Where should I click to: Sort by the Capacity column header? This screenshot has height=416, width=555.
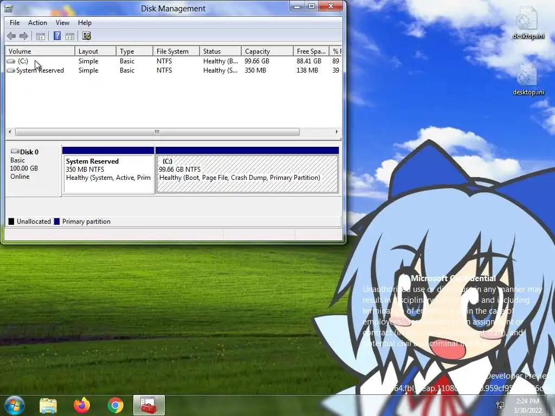coord(267,51)
